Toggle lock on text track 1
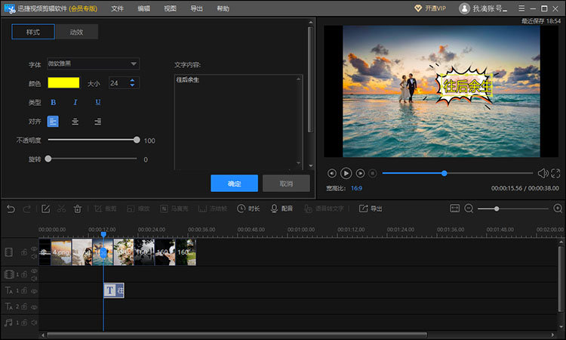Image resolution: width=566 pixels, height=340 pixels. tap(24, 290)
